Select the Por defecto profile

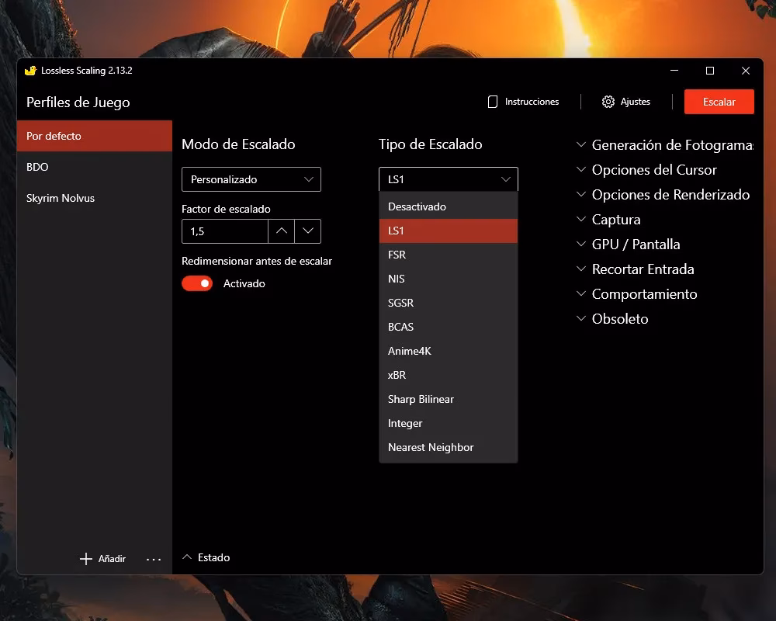click(95, 136)
